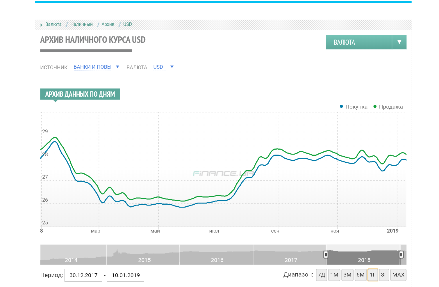The height and width of the screenshot is (287, 439).
Task: Toggle the Продажа series in legend
Action: coord(388,107)
